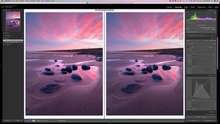Open the Photo menu

(x=27, y=1)
